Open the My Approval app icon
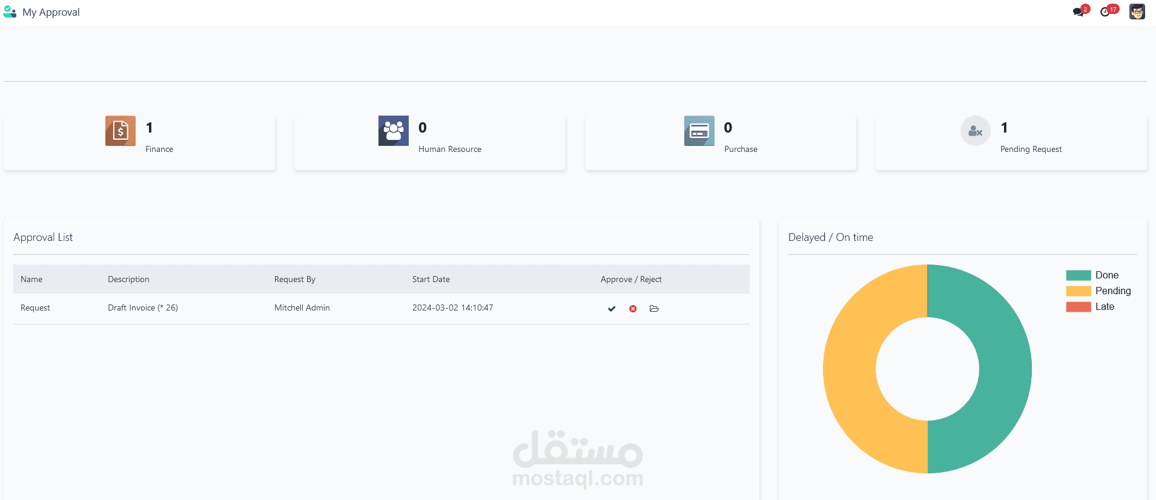 (10, 12)
